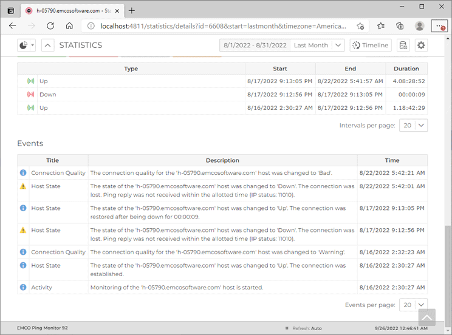Screen dimensions: 452x335
Task: Click info icon for Host State event at 9:13:05 PM
Action: [x=23, y=208]
